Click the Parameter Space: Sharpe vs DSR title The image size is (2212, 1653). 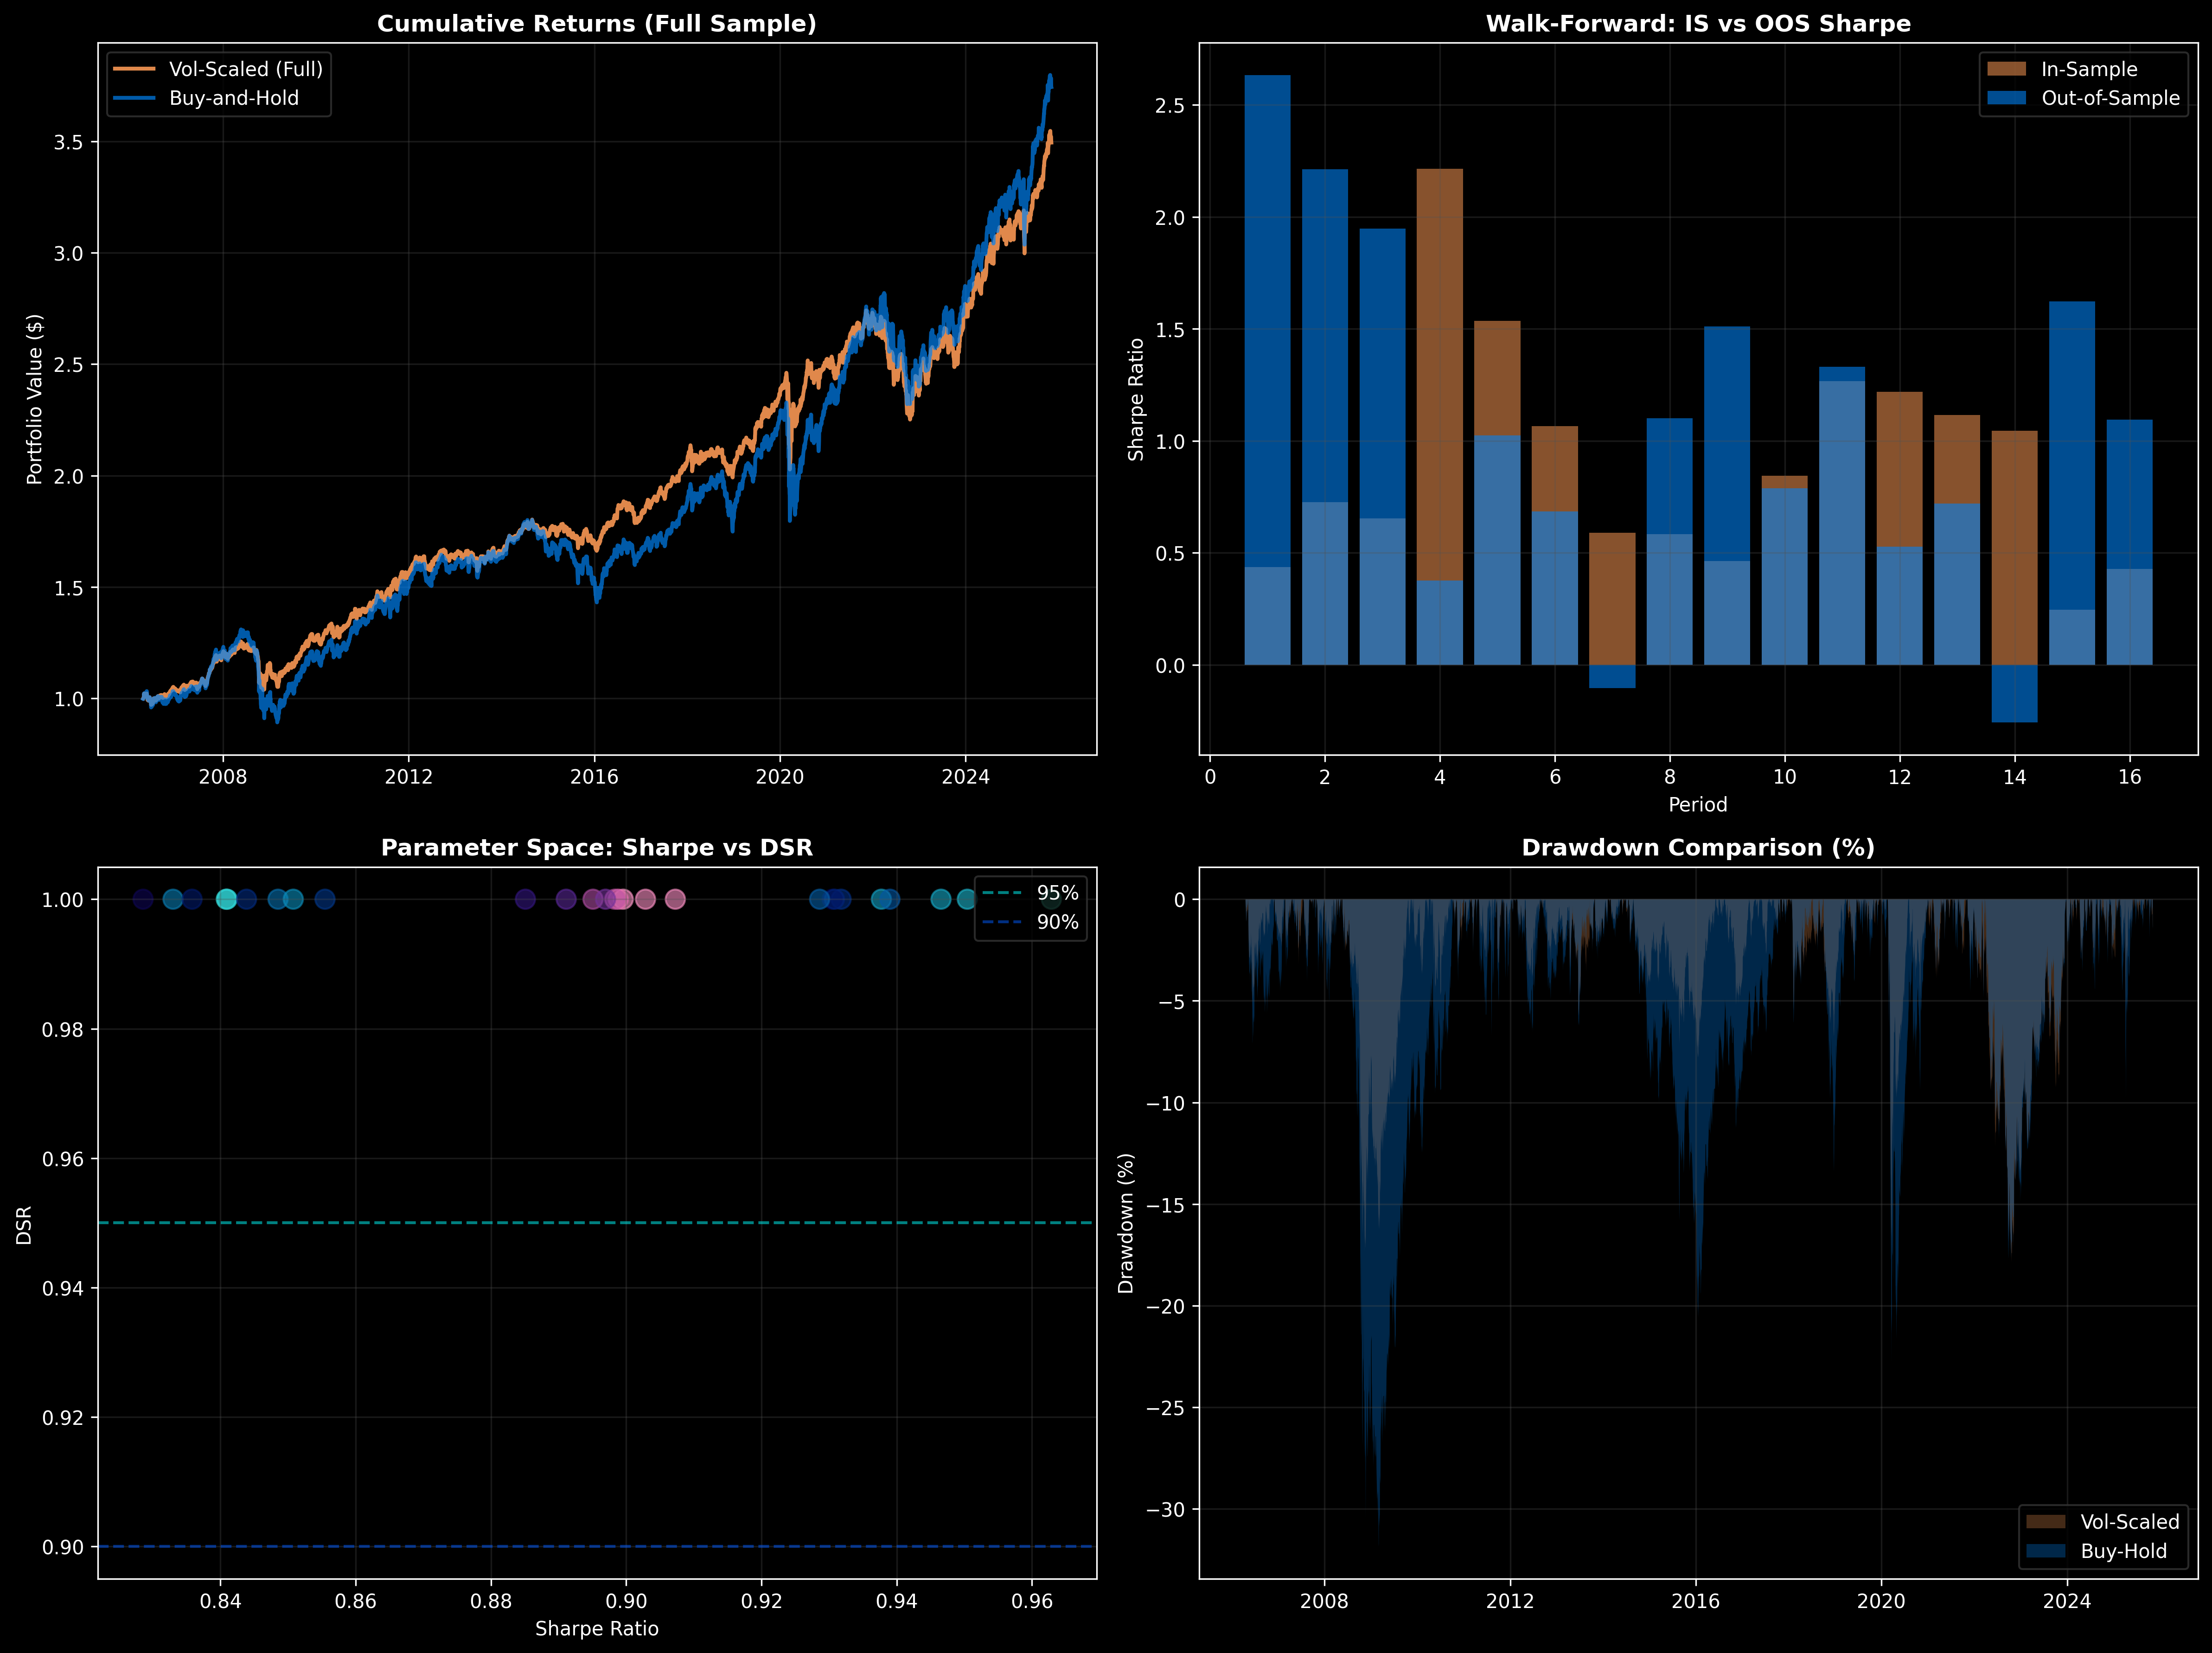(596, 848)
